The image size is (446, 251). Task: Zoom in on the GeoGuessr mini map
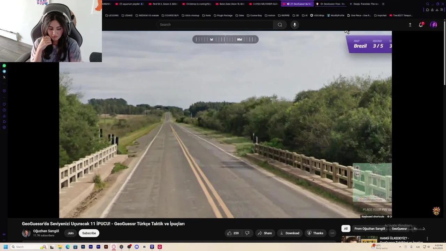[357, 168]
